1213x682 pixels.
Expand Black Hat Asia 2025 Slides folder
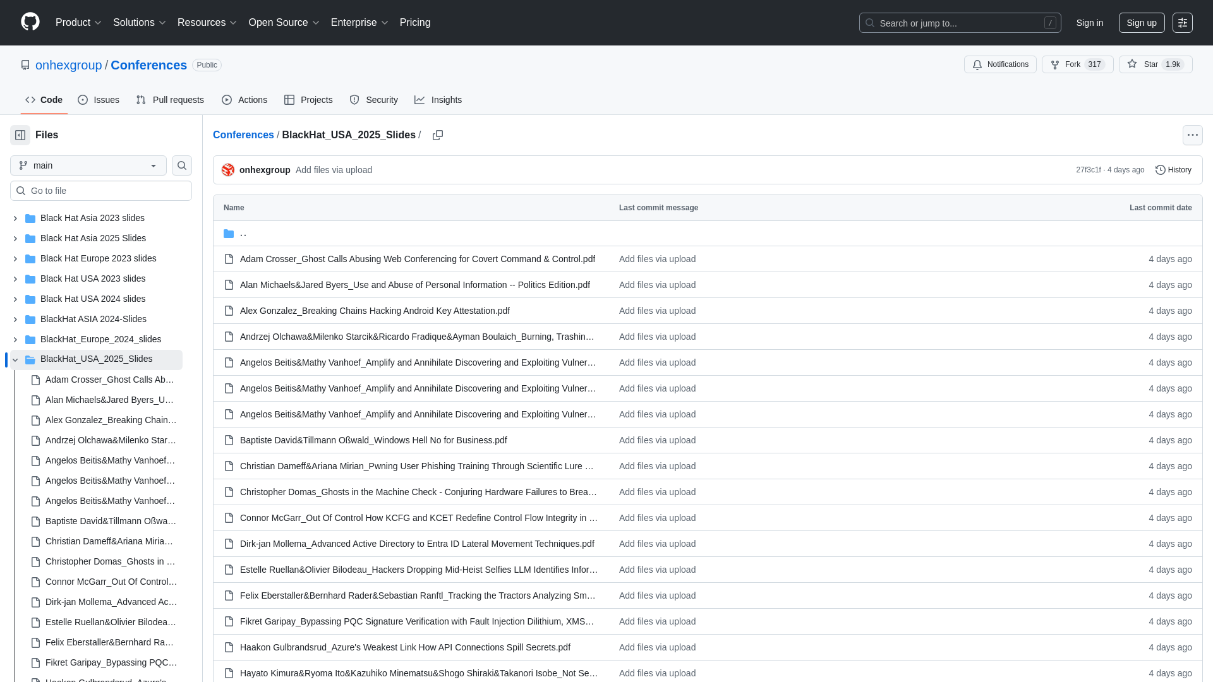[x=15, y=239]
